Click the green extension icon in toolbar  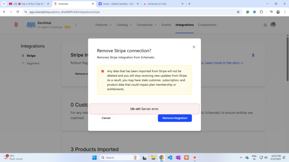(x=248, y=12)
